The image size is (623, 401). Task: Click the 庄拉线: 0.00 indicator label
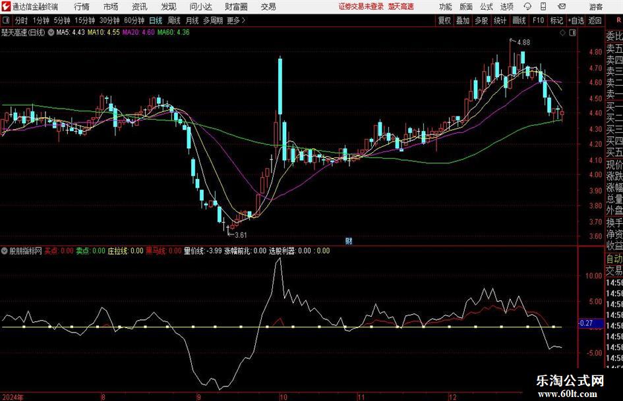pos(125,251)
